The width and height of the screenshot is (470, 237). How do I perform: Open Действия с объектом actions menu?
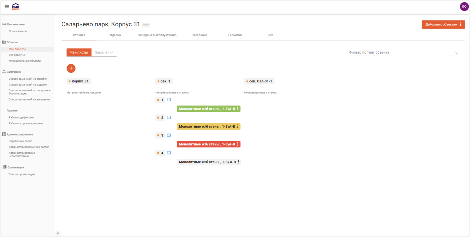pyautogui.click(x=443, y=25)
